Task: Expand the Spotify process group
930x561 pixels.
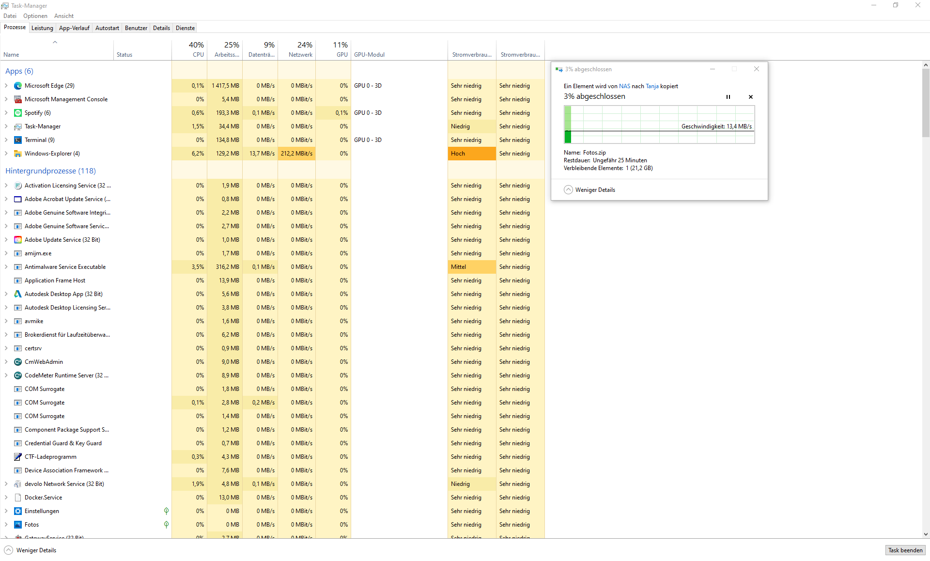Action: pos(6,113)
